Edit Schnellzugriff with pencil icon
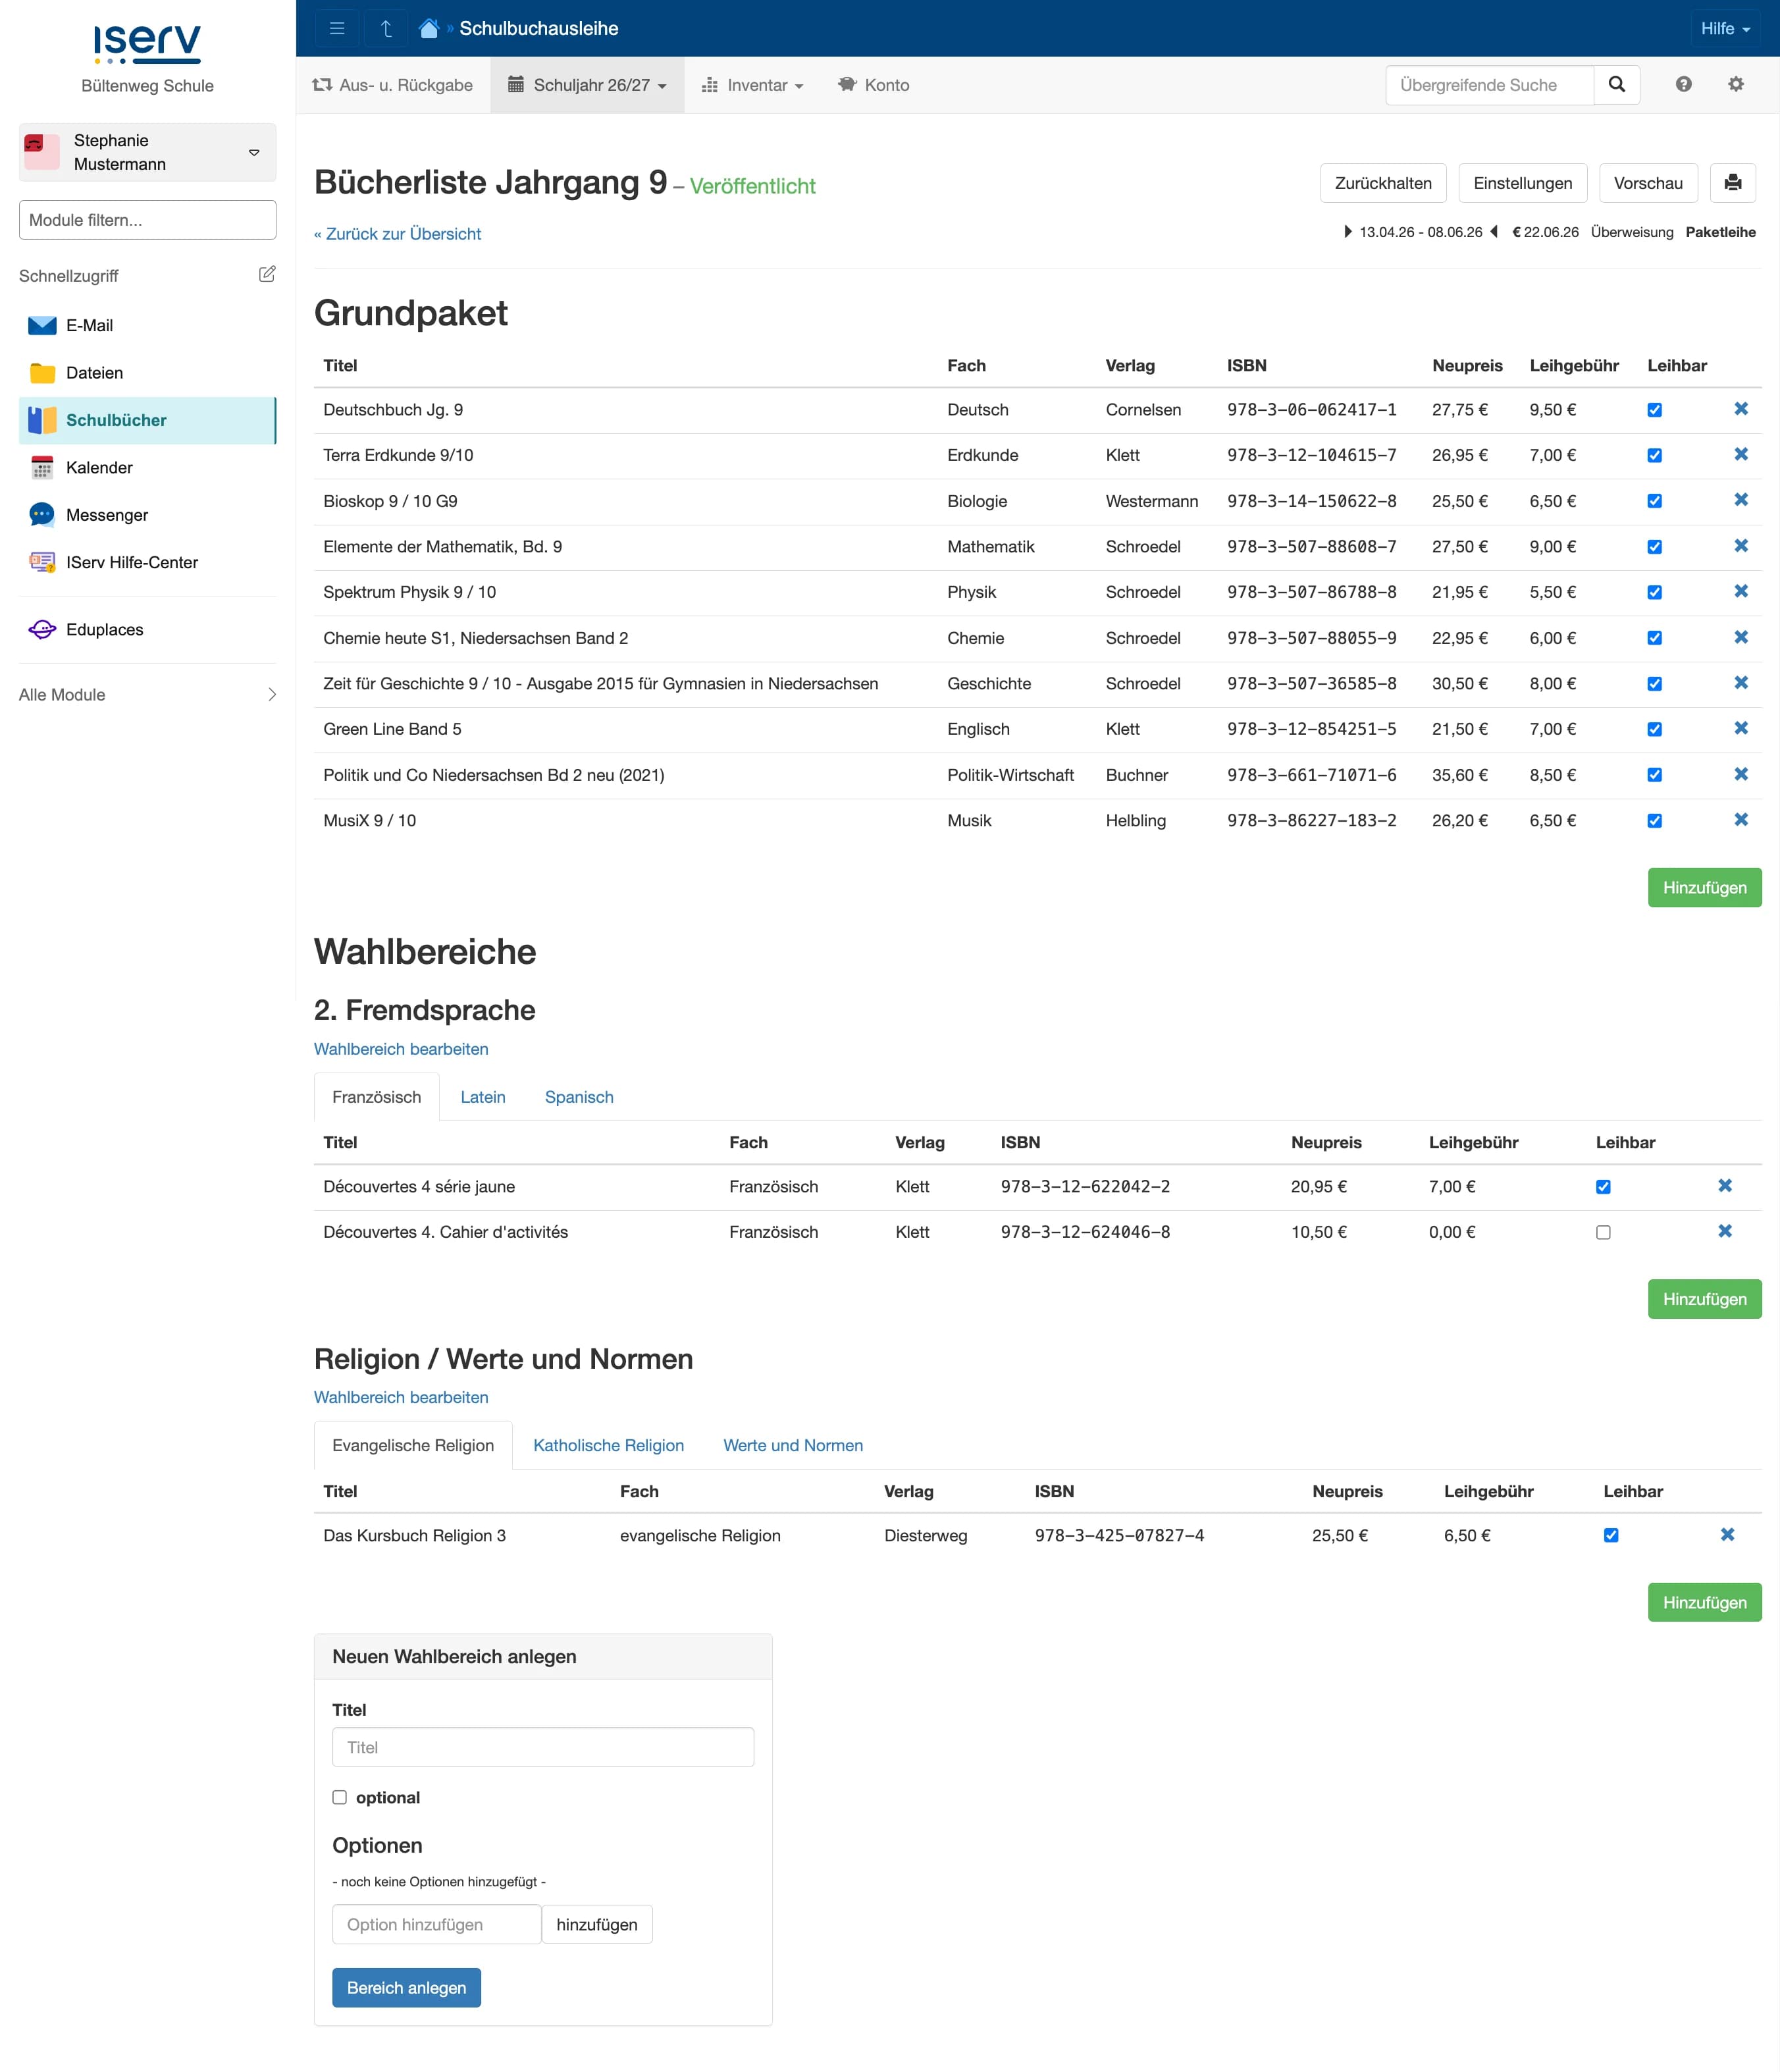The image size is (1780, 2072). click(x=267, y=274)
